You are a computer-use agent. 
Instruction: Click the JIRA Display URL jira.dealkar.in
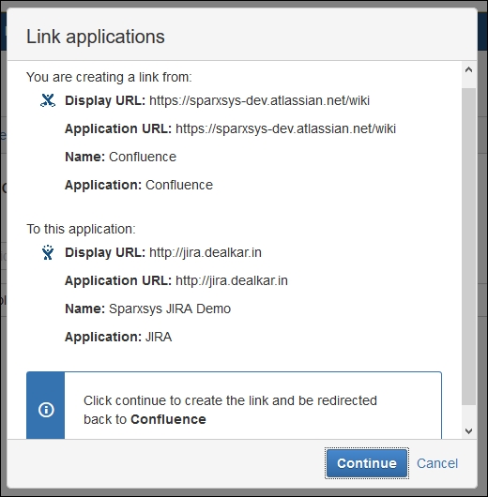point(206,252)
